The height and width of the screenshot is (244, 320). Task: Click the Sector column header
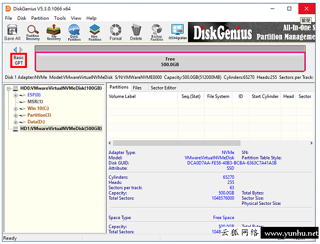point(305,96)
